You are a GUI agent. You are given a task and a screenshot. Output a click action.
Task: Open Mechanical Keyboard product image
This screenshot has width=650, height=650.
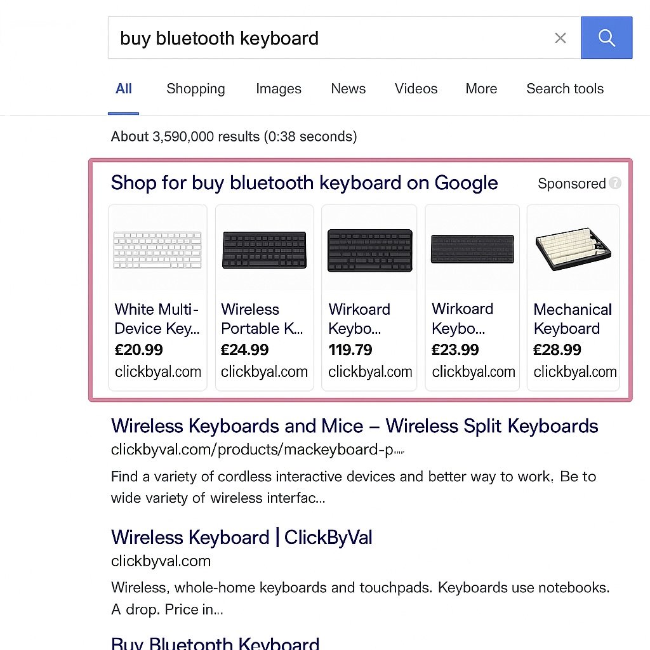tap(573, 249)
